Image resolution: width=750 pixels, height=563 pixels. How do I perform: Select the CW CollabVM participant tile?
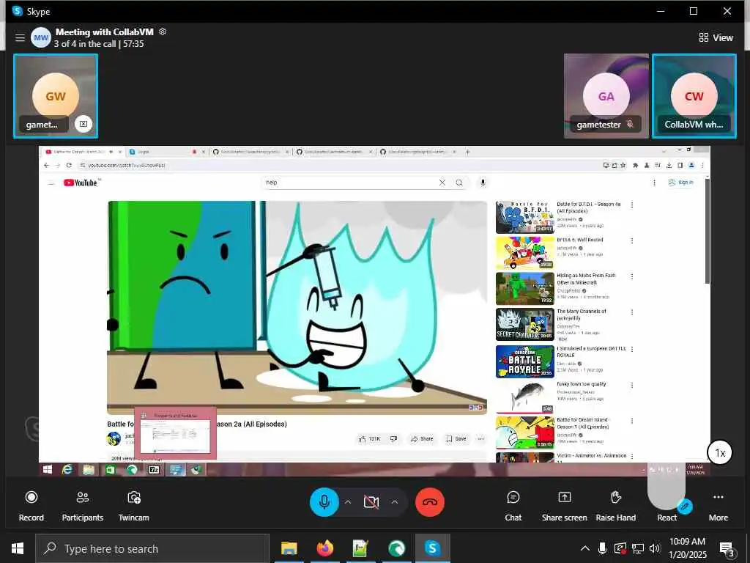694,96
